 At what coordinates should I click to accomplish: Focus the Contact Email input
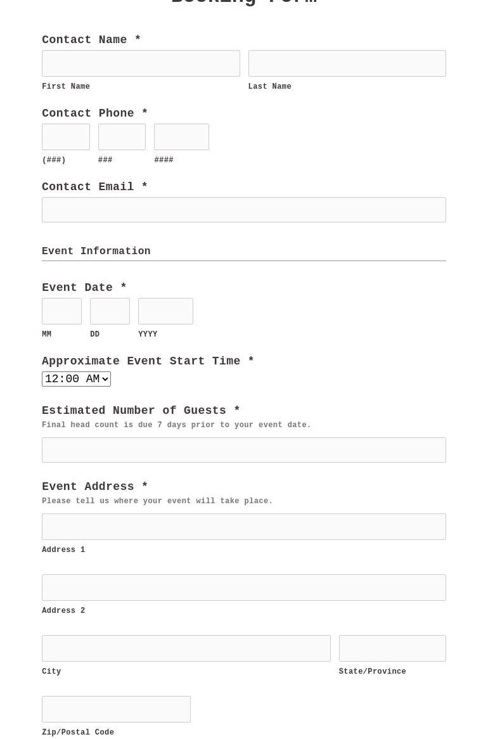[x=244, y=210]
